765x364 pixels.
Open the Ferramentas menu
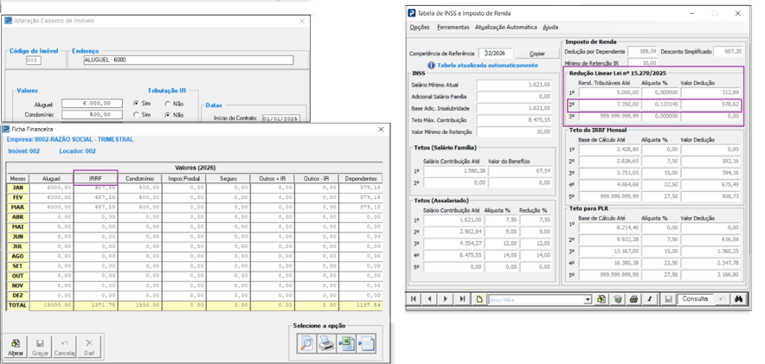[x=453, y=28]
